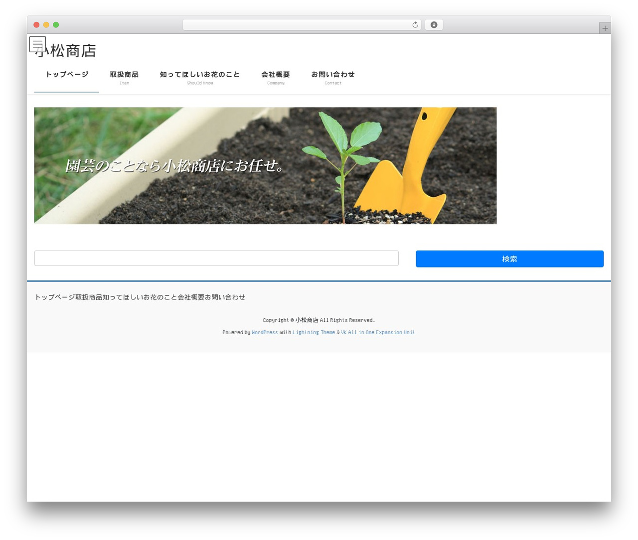Open a new tab with the plus button
The height and width of the screenshot is (540, 638).
pyautogui.click(x=605, y=28)
